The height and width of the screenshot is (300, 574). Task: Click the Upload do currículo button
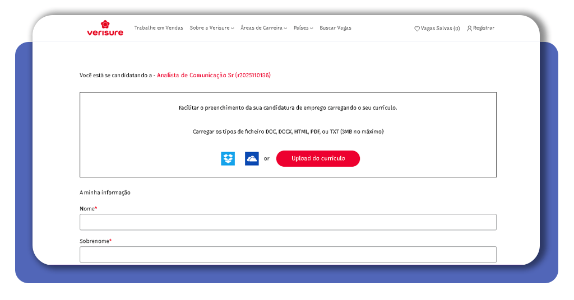318,158
